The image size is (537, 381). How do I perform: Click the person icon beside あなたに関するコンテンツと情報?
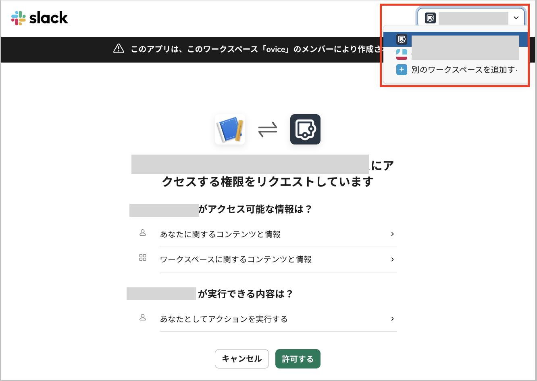143,233
